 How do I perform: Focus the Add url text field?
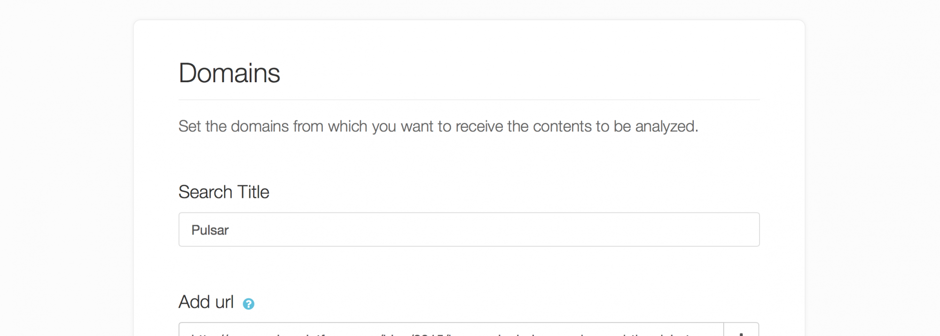coord(451,330)
